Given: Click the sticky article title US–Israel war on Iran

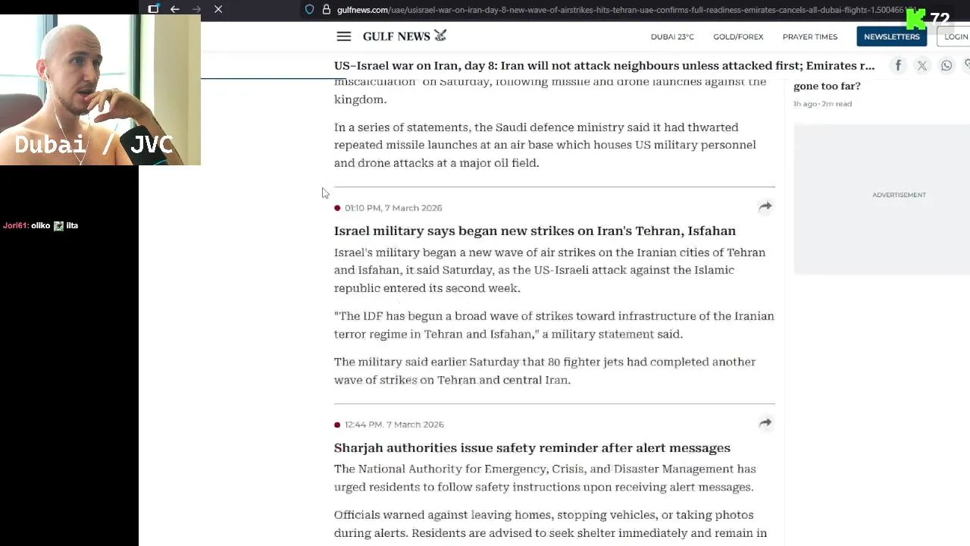Looking at the screenshot, I should point(604,66).
